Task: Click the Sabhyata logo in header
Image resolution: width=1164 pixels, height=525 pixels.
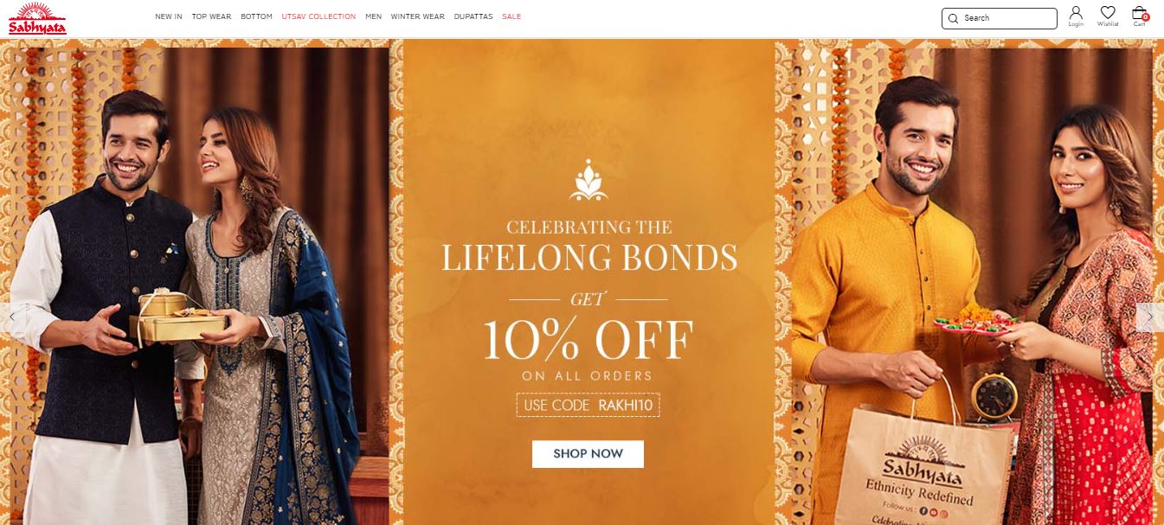Action: pyautogui.click(x=37, y=18)
